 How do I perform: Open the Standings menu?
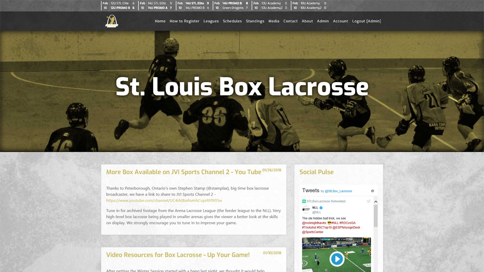coord(255,21)
